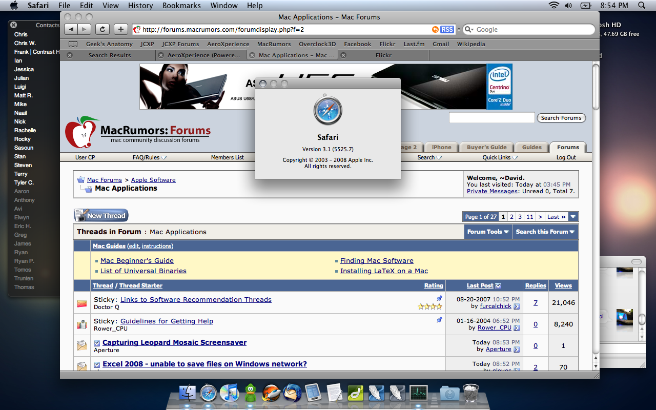This screenshot has width=656, height=410.
Task: Click the Safari compass in the Dock
Action: tap(209, 394)
